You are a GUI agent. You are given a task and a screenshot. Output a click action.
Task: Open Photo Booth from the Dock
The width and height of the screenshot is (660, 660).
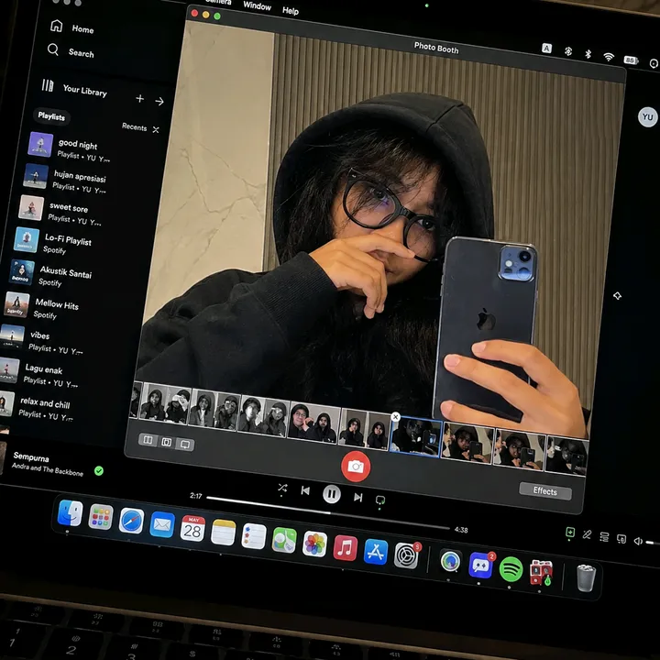point(542,573)
